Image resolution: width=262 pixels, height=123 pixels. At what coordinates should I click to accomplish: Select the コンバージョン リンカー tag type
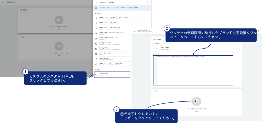pyautogui.click(x=106, y=54)
